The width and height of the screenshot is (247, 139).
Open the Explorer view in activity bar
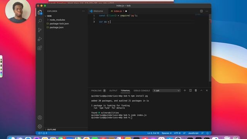pos(40,12)
